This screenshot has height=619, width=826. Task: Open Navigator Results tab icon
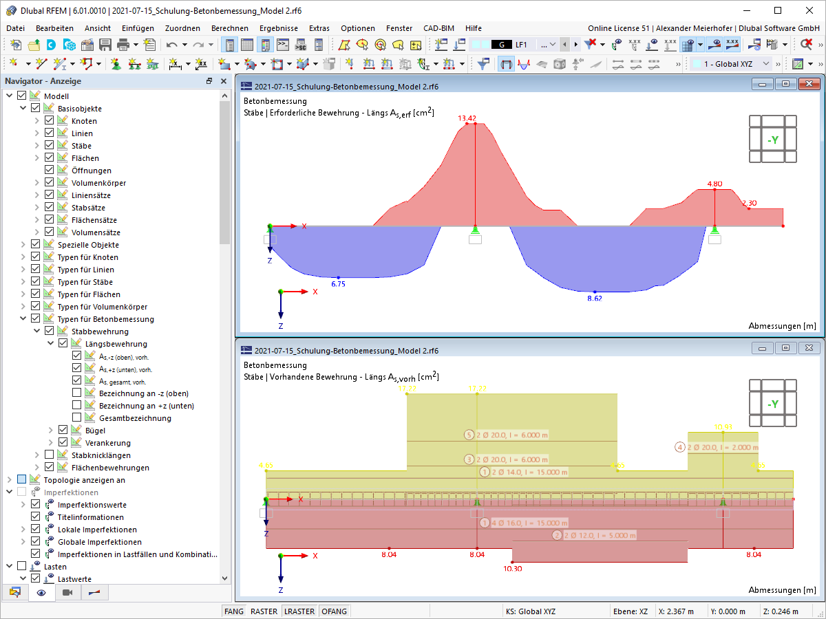coord(94,592)
